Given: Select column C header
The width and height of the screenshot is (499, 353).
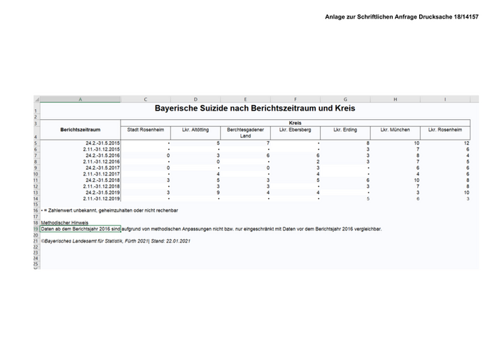Looking at the screenshot, I should [x=145, y=99].
